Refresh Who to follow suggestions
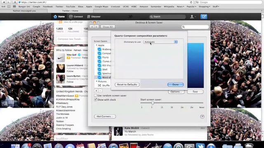Viewport: 264px width, 148px height. click(78, 50)
